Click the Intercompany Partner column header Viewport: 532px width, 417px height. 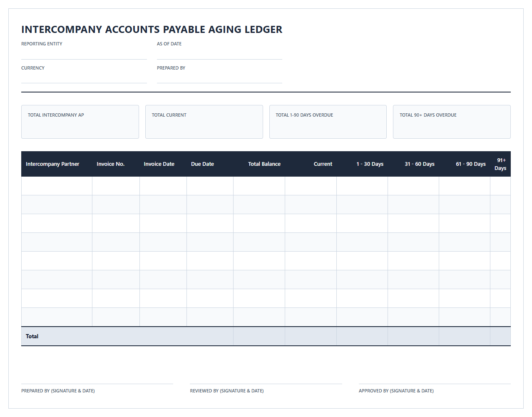point(57,164)
